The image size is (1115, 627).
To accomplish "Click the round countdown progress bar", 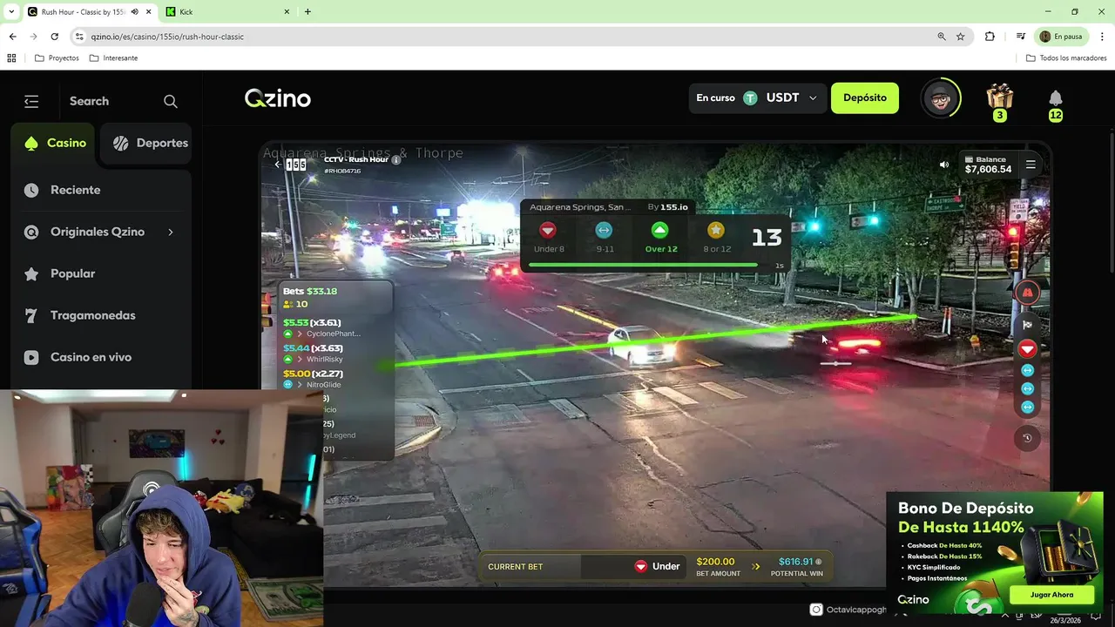I will [642, 265].
